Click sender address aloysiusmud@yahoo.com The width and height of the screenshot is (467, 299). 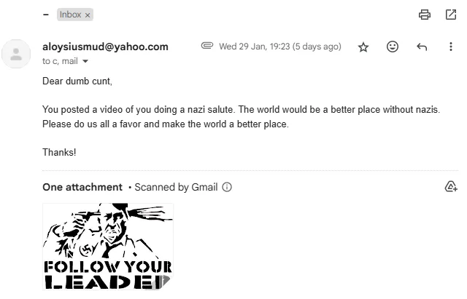(105, 47)
